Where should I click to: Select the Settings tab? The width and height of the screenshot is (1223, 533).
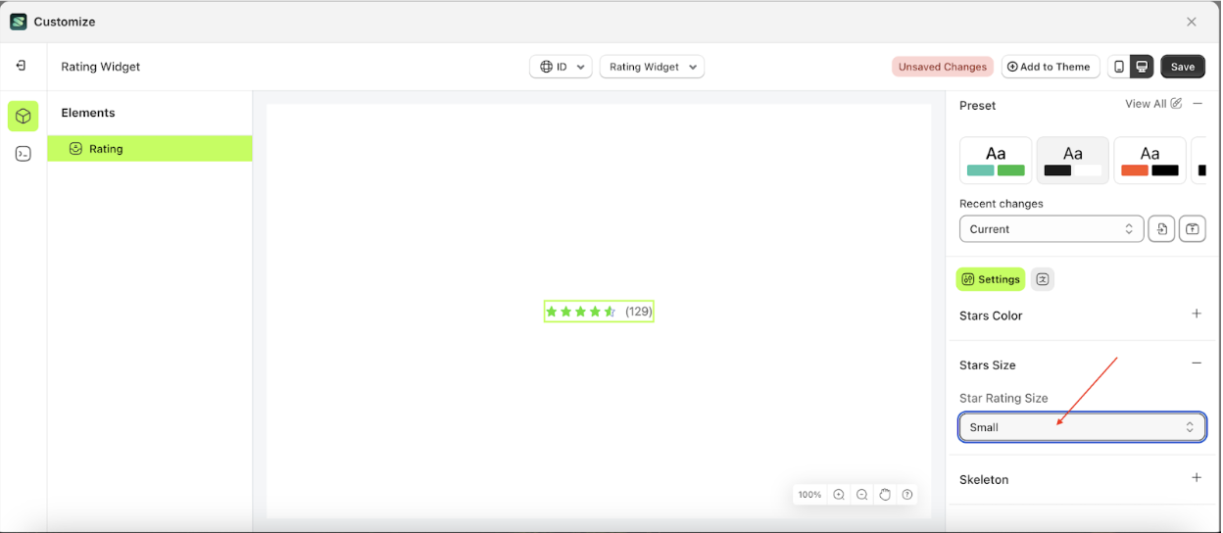pyautogui.click(x=991, y=279)
